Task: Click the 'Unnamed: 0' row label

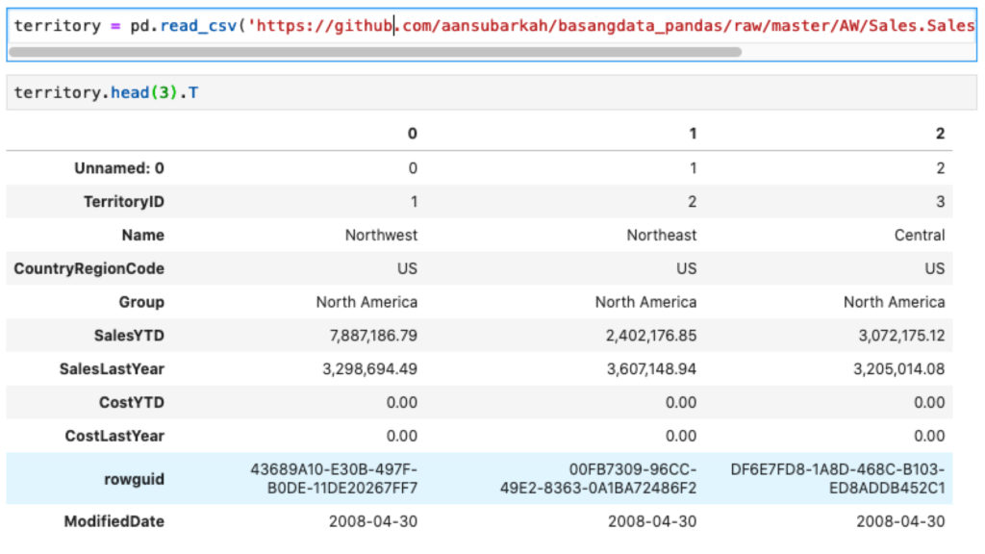Action: tap(119, 168)
